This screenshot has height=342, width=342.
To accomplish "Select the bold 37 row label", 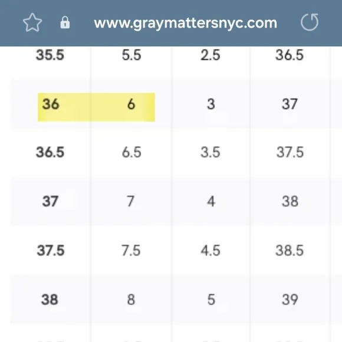I will pyautogui.click(x=50, y=201).
